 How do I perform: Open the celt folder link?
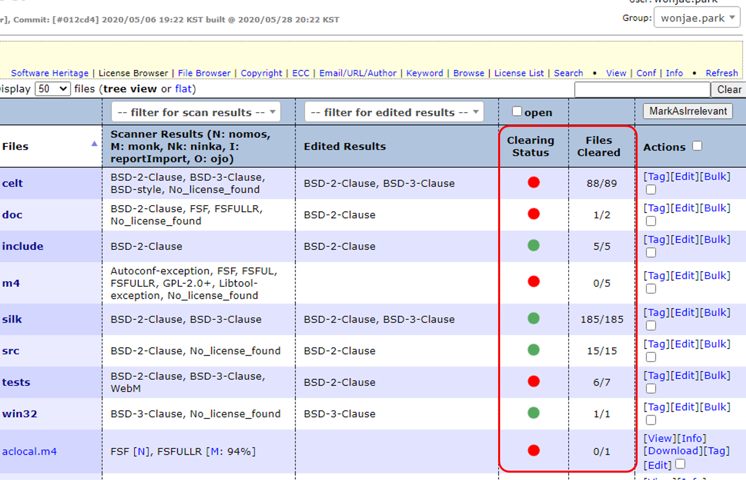click(12, 183)
